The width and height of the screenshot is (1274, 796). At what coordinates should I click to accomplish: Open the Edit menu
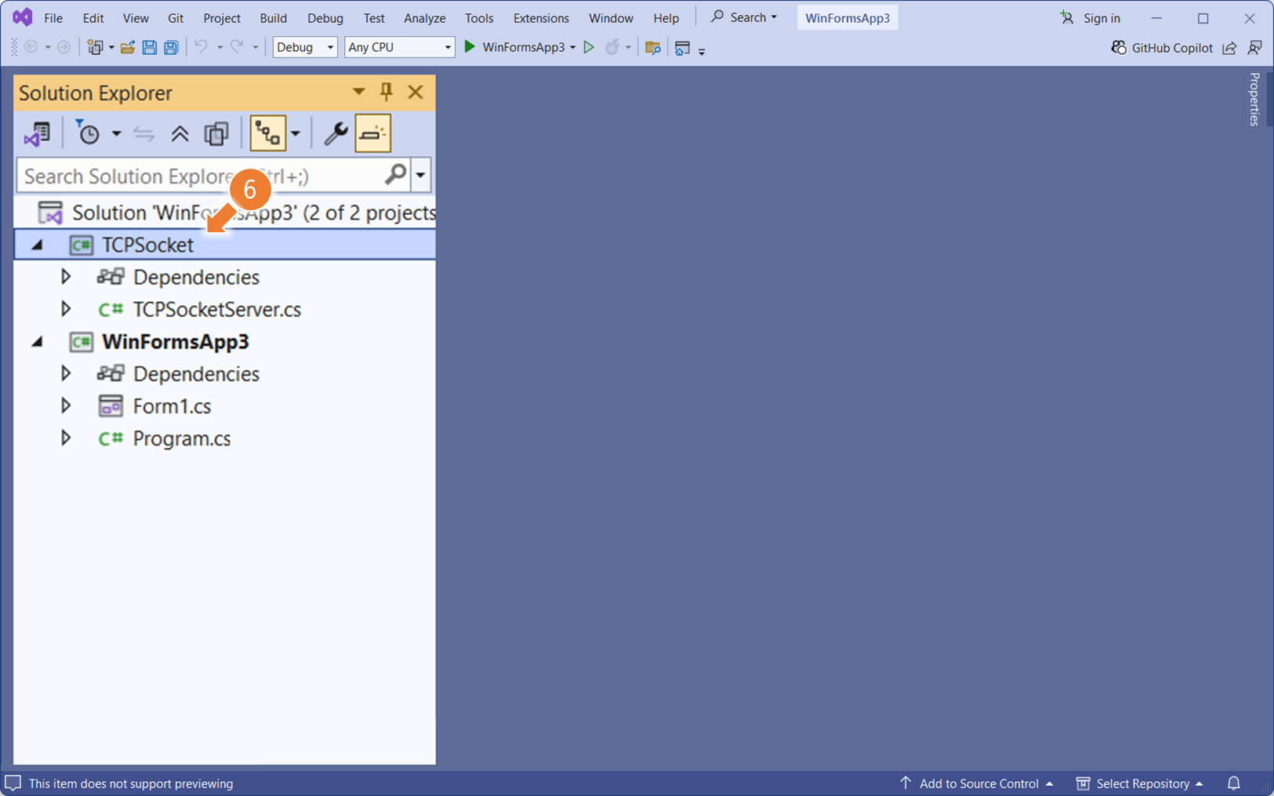93,17
